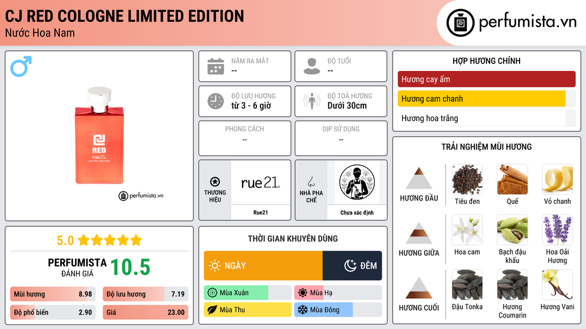Click the moon icon beside Đêm
The width and height of the screenshot is (586, 329).
pyautogui.click(x=350, y=266)
